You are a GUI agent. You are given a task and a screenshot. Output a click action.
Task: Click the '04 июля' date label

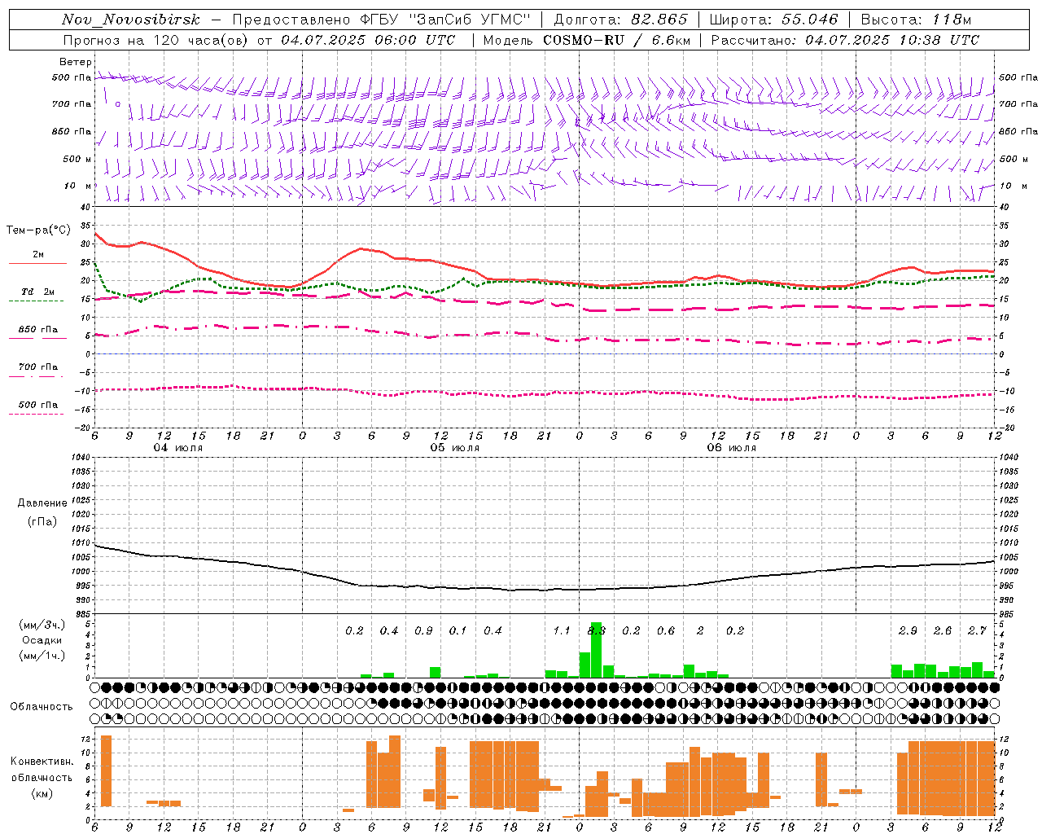(178, 448)
